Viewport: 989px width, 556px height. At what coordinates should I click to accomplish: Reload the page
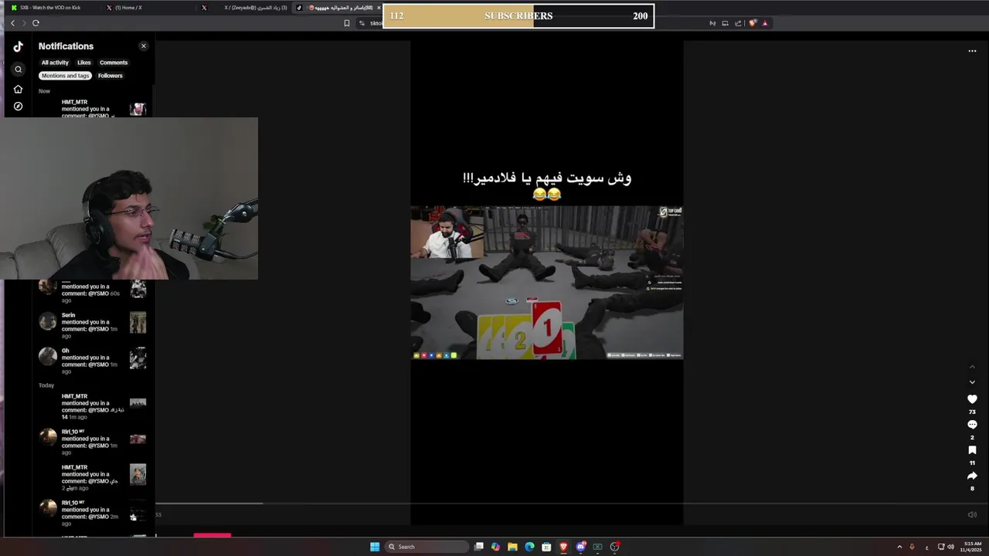(36, 23)
